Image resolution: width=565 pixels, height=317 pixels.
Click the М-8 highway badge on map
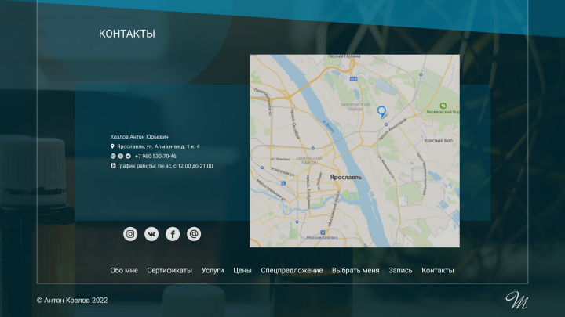point(353,79)
